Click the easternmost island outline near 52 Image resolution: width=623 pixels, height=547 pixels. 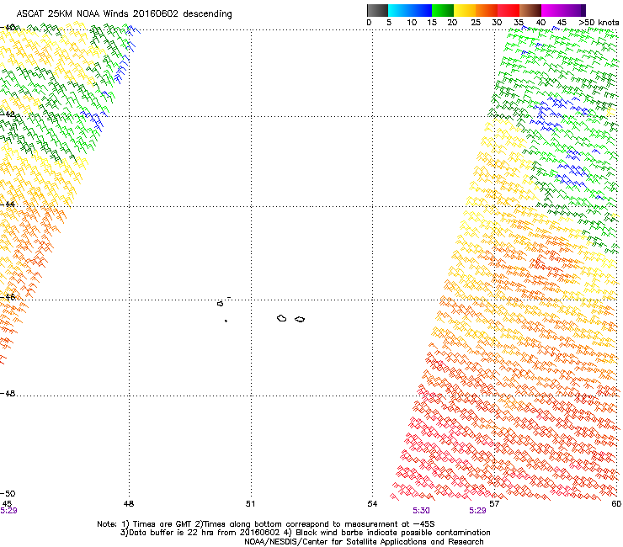[x=300, y=320]
